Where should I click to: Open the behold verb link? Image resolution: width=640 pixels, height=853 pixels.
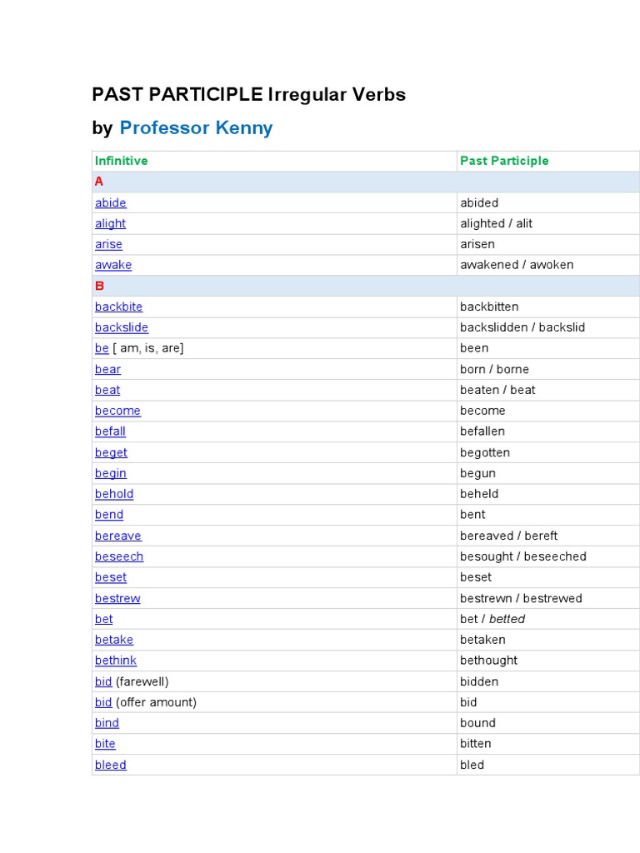tap(114, 494)
